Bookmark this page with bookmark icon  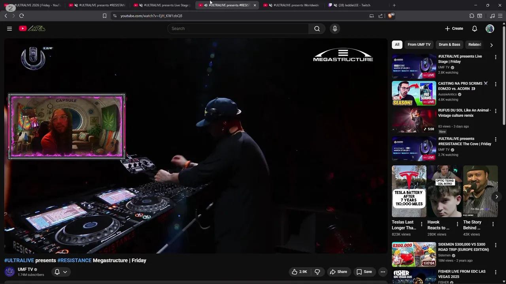104,16
